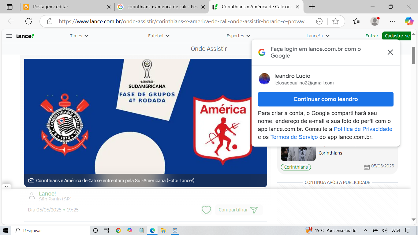The height and width of the screenshot is (235, 418).
Task: Open the Edge tab actions menu icon
Action: pyautogui.click(x=9, y=7)
